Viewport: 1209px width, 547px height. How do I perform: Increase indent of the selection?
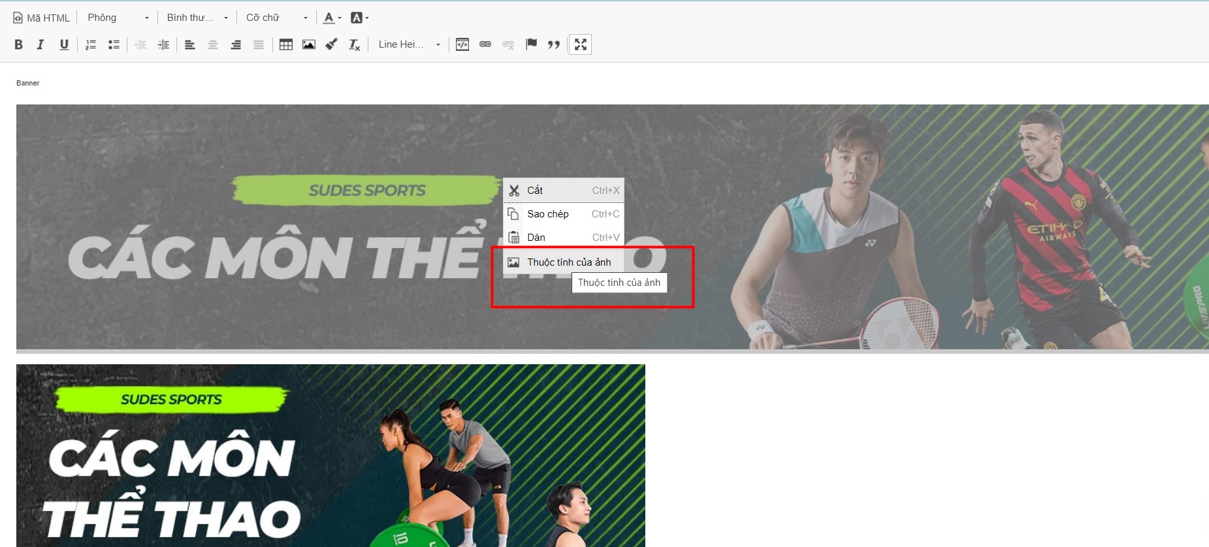click(x=163, y=44)
